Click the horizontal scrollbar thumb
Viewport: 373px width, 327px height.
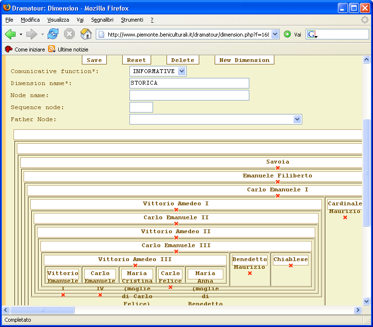click(42, 310)
